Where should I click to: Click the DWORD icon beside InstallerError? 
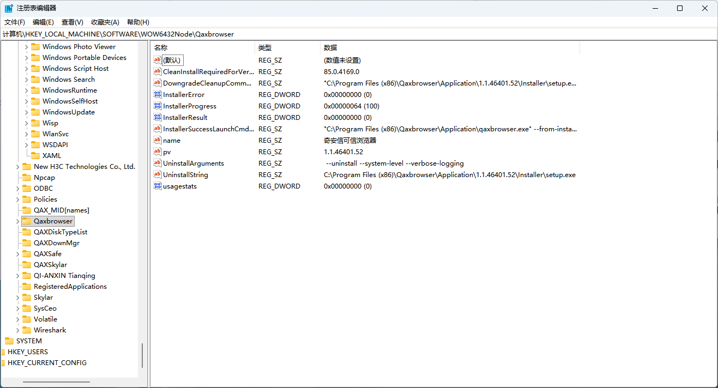[x=158, y=95]
